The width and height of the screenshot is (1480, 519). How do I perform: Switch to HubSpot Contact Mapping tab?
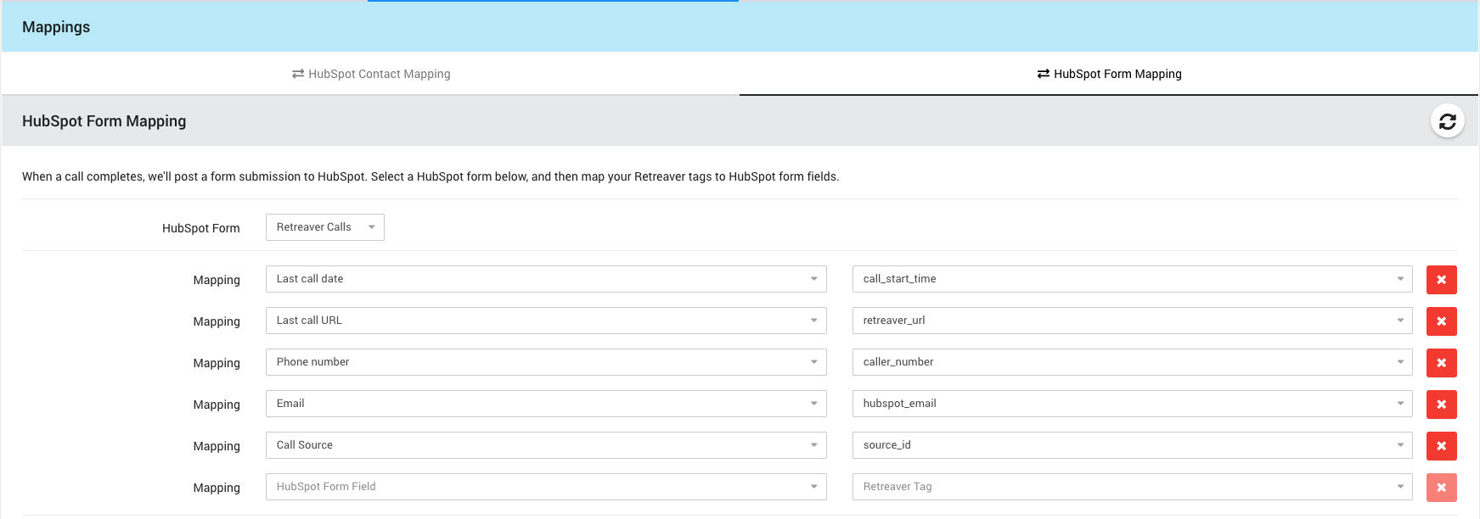[371, 74]
